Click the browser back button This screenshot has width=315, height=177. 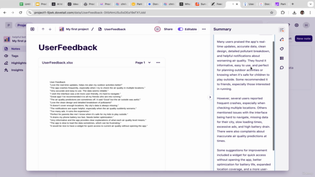tap(5, 12)
